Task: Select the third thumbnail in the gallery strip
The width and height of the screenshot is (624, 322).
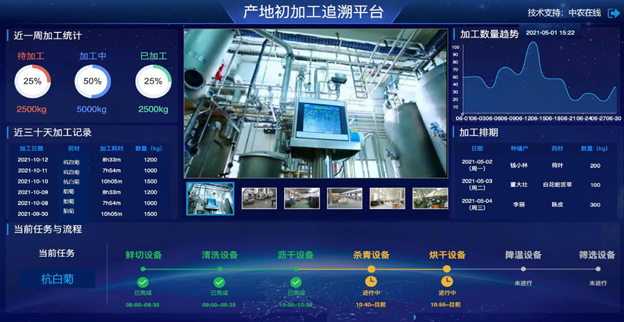Action: click(302, 198)
